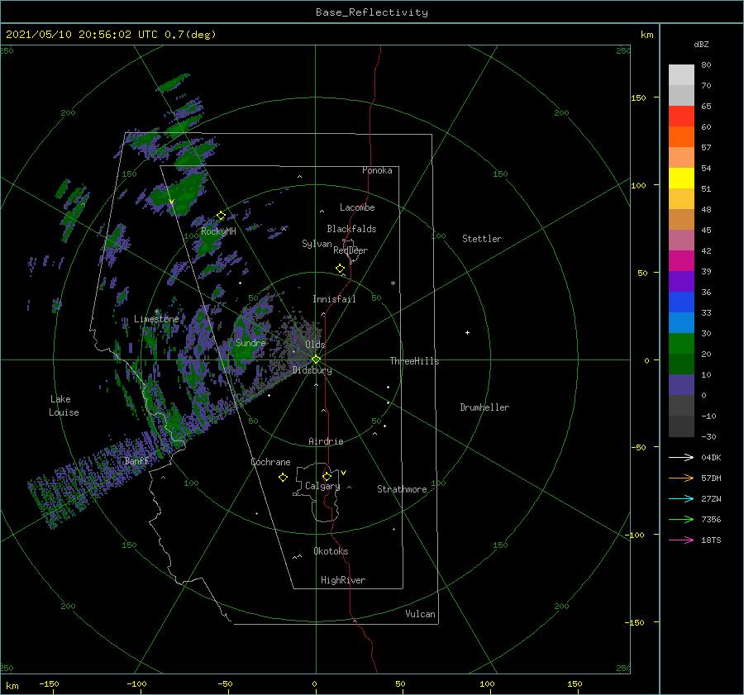The width and height of the screenshot is (744, 695).
Task: Click the Ponoka town label
Action: [x=377, y=170]
